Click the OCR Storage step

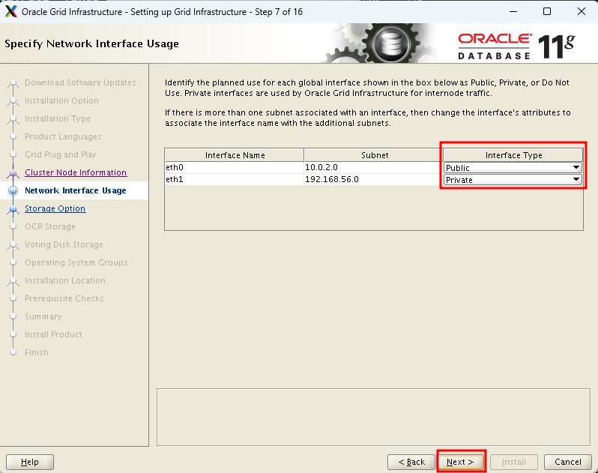point(50,226)
